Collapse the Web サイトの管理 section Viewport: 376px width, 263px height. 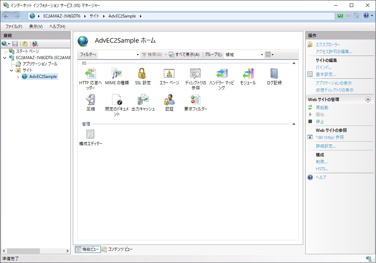(x=368, y=99)
